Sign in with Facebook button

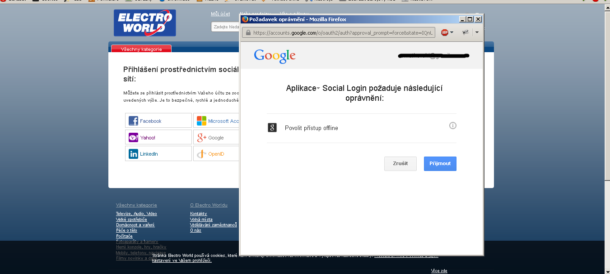coord(158,121)
